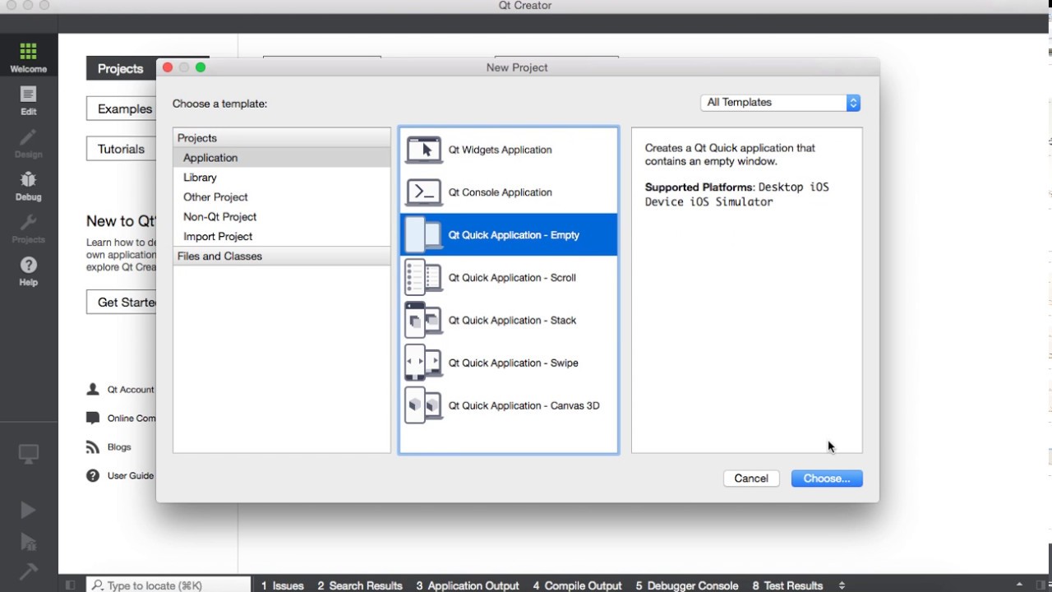Click the Get Started button
This screenshot has height=592, width=1052.
(x=122, y=302)
